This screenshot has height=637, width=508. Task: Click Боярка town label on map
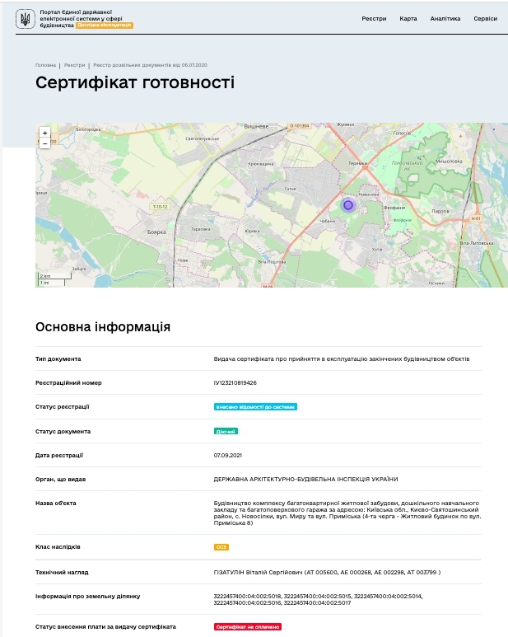click(156, 232)
